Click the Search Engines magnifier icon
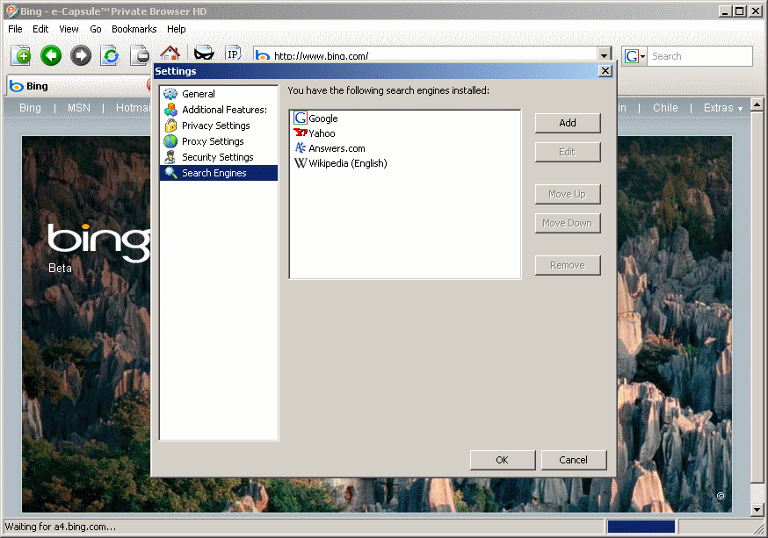 pyautogui.click(x=170, y=173)
